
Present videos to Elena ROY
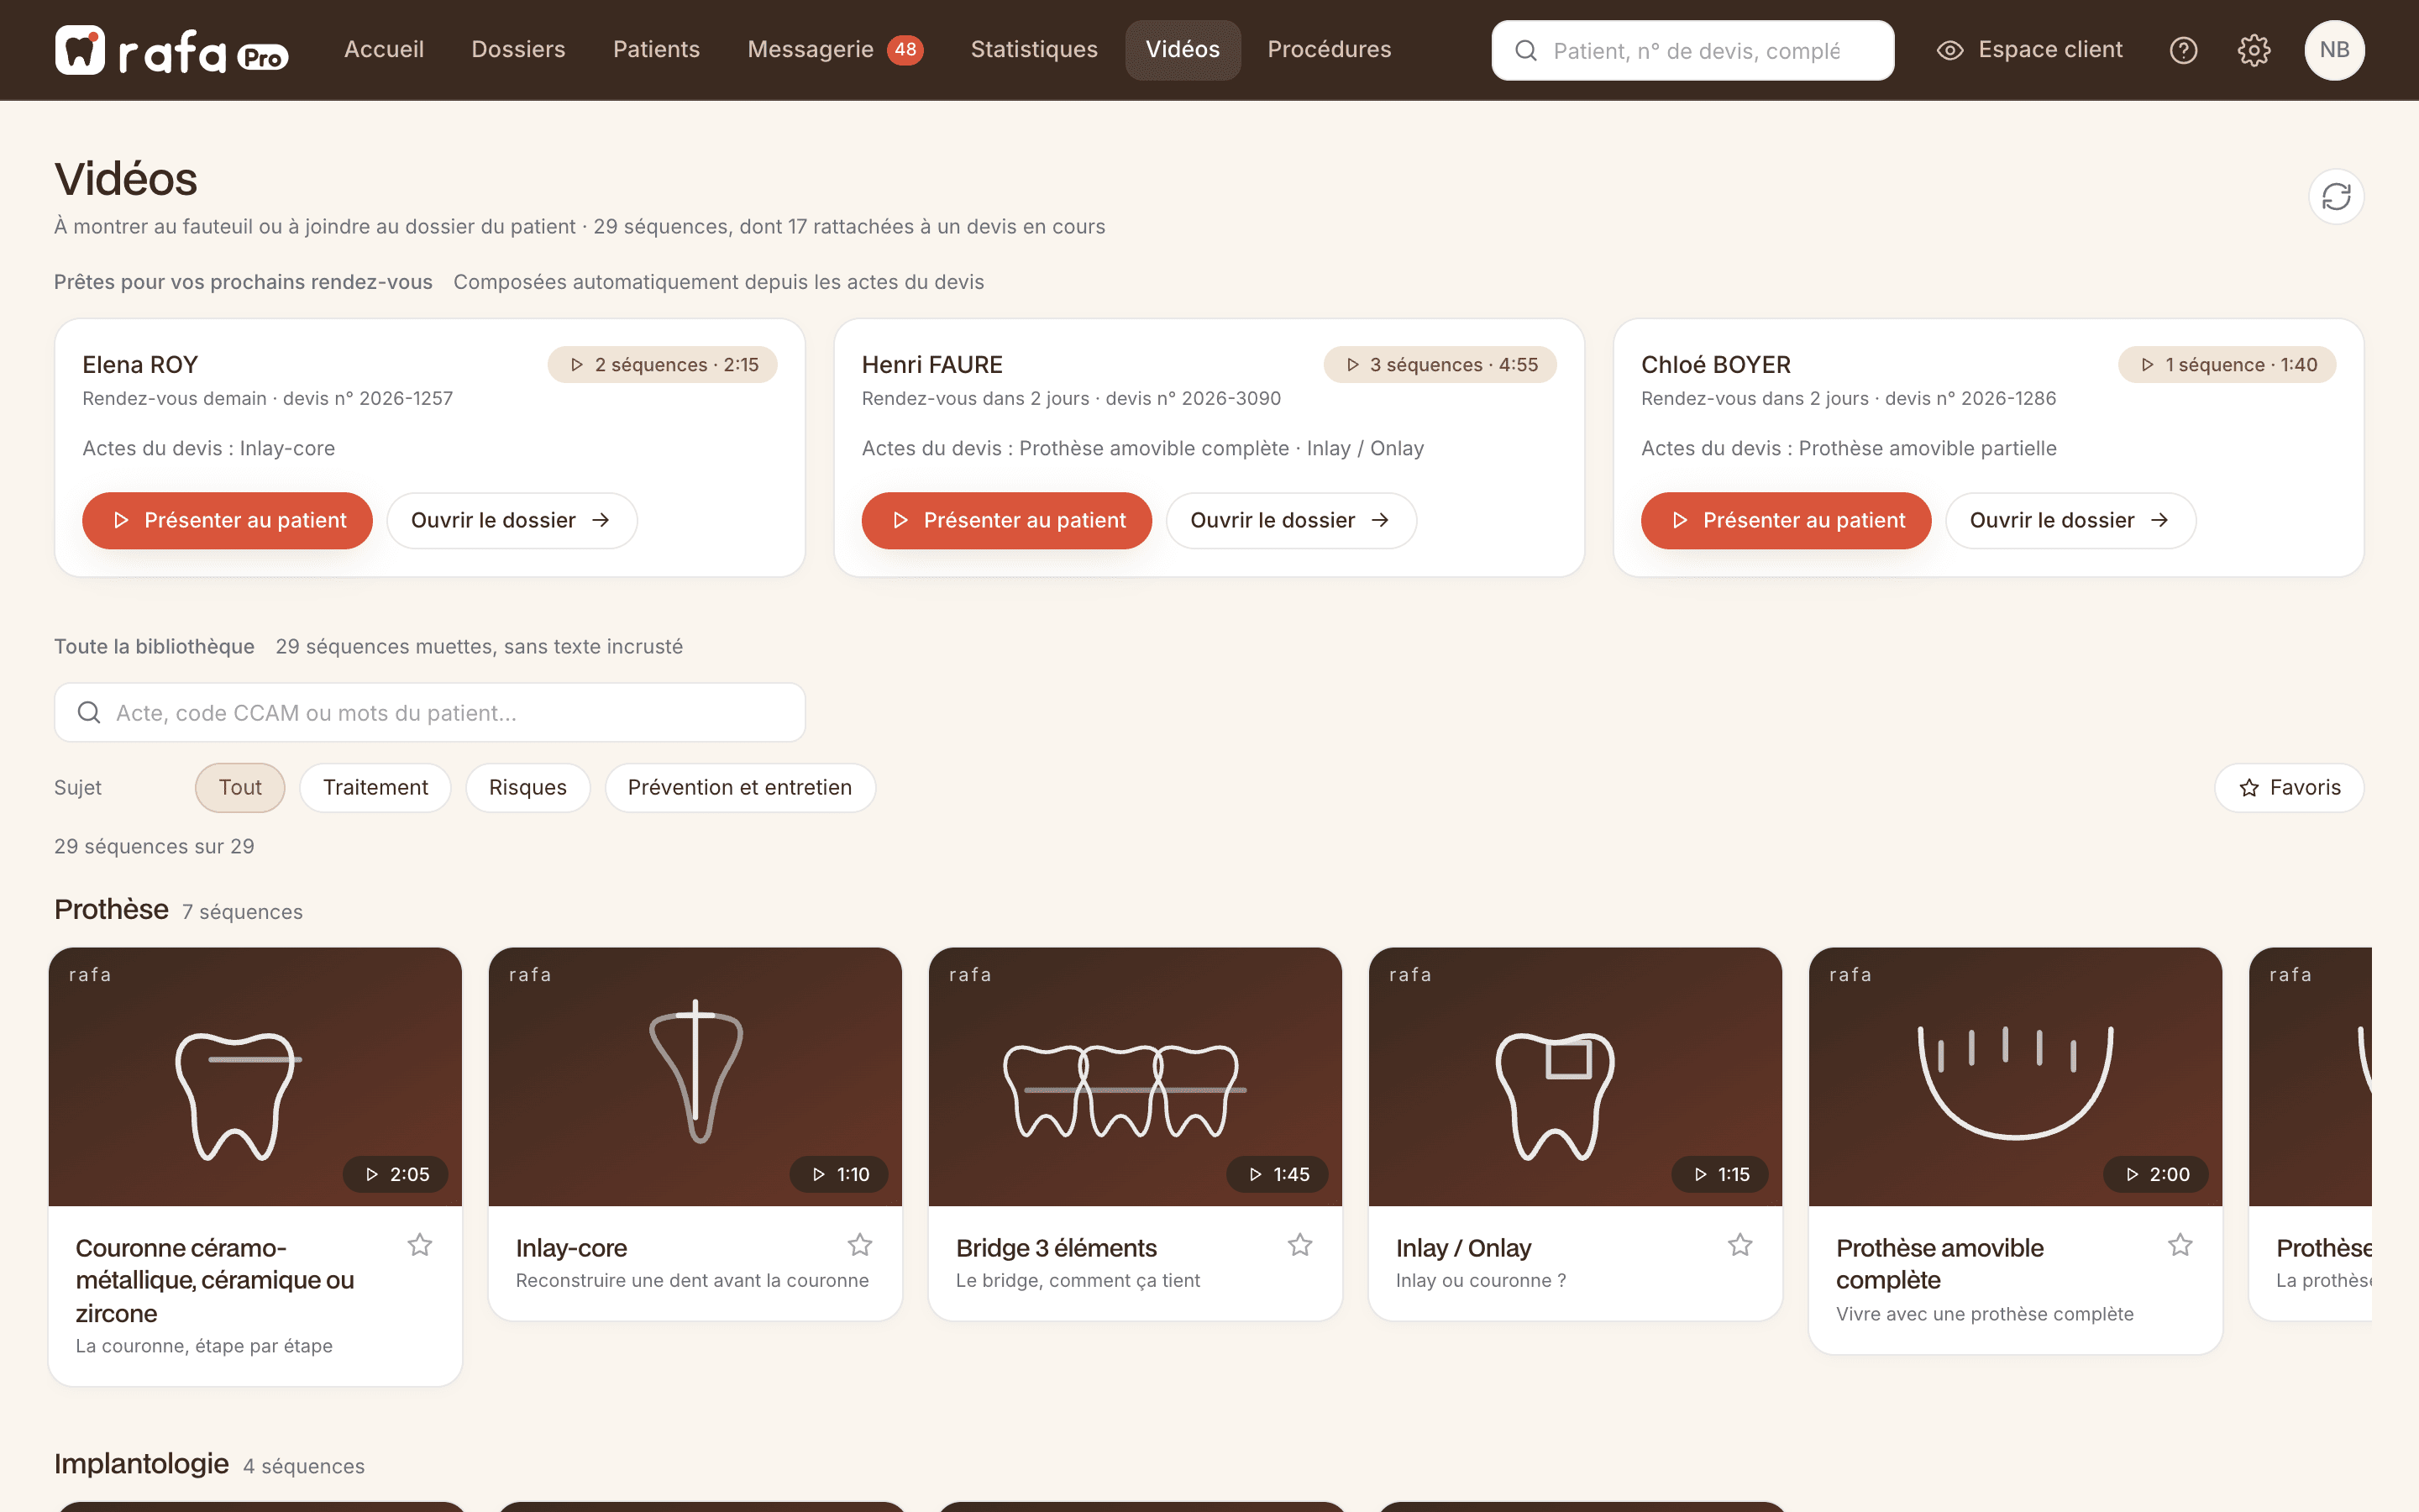227,520
